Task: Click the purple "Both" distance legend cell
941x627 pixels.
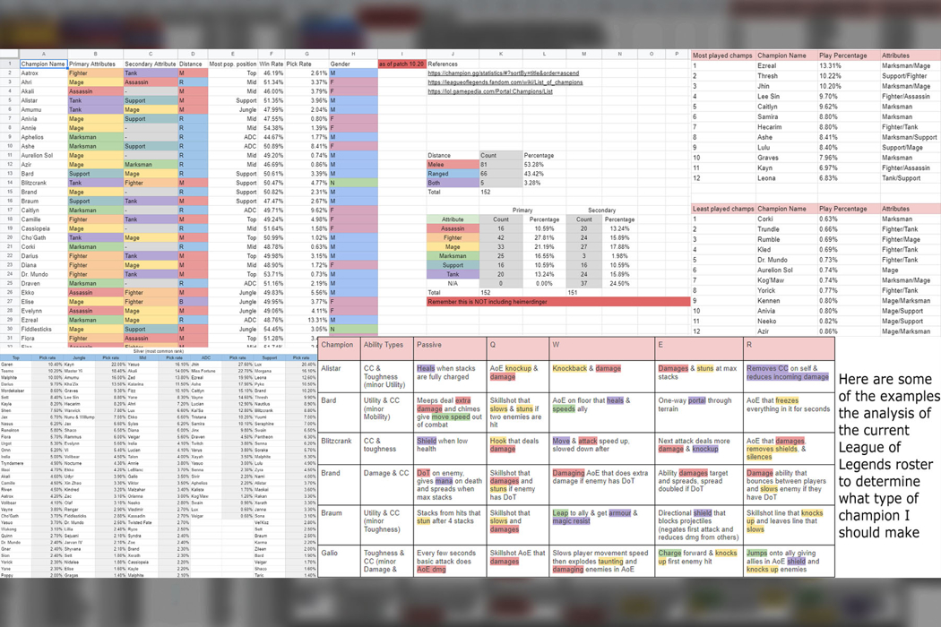Action: (x=453, y=183)
